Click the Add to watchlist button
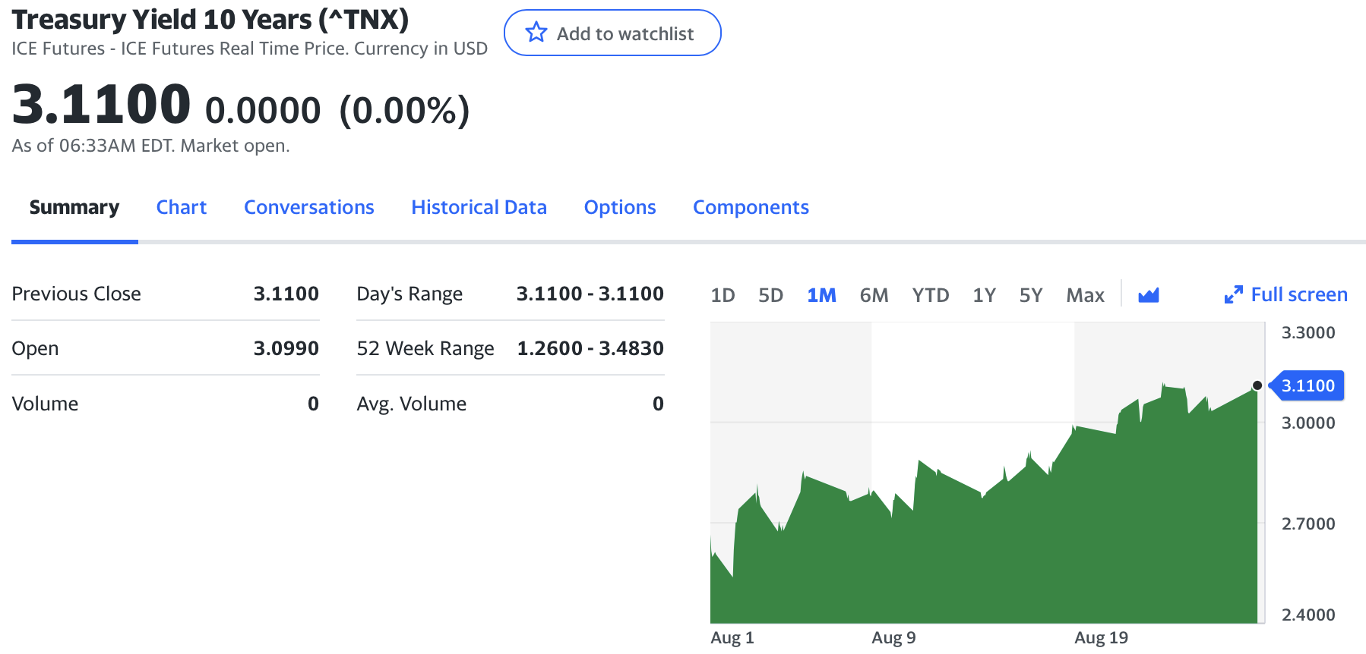The image size is (1366, 654). point(612,33)
